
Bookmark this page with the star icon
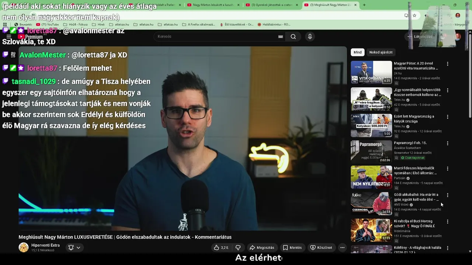tap(414, 15)
